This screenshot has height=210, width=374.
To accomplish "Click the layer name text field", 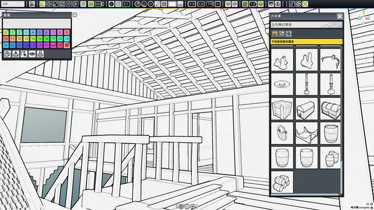I will pos(37,24).
